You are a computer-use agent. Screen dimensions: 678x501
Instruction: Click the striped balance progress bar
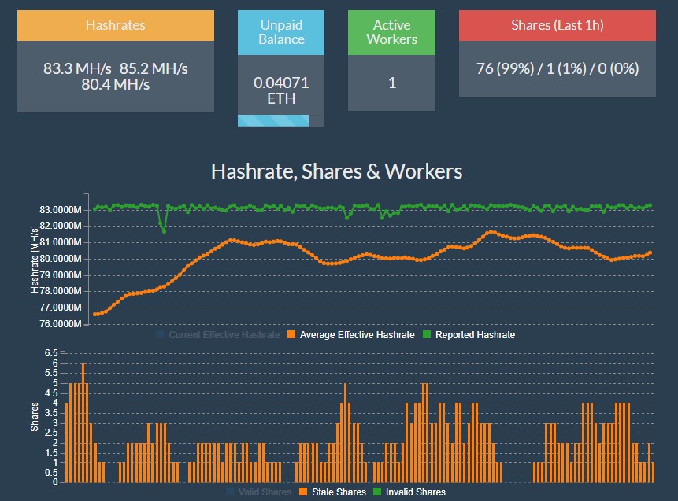pyautogui.click(x=275, y=120)
